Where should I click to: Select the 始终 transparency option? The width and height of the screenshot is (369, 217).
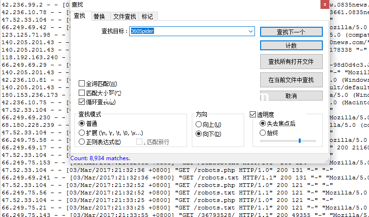pyautogui.click(x=263, y=133)
